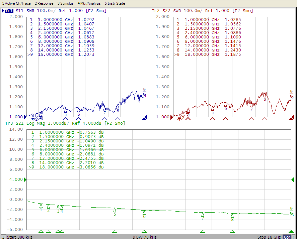Click the blue S11 reference arrow at 1.000
The image size is (297, 239).
[x=25, y=117]
